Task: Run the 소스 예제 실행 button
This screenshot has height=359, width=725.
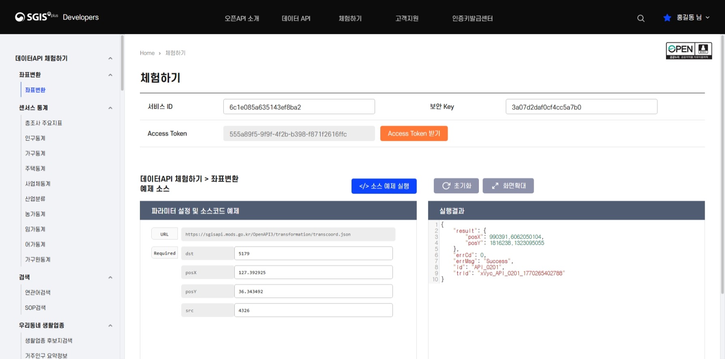Action: pos(384,186)
